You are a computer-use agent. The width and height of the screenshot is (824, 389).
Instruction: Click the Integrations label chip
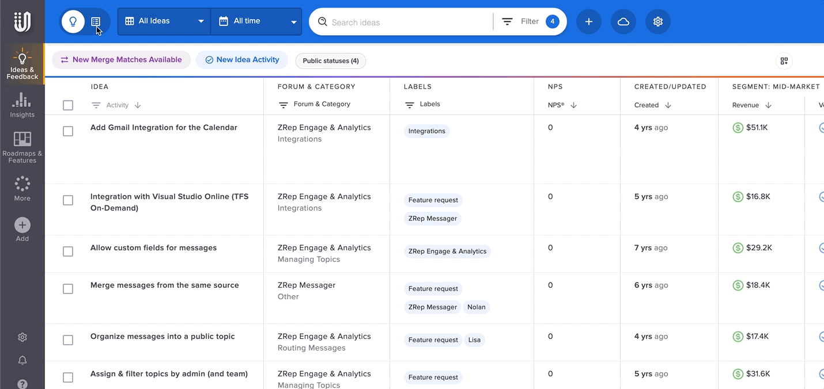(426, 131)
